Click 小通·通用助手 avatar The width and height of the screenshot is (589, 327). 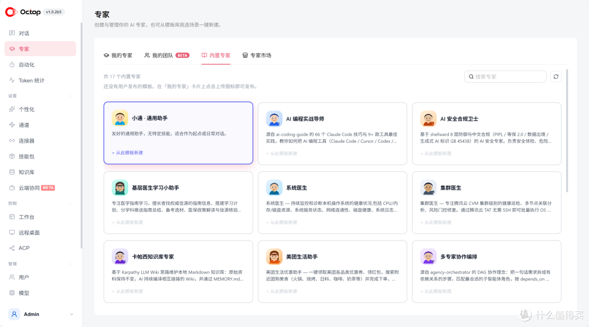(x=120, y=118)
